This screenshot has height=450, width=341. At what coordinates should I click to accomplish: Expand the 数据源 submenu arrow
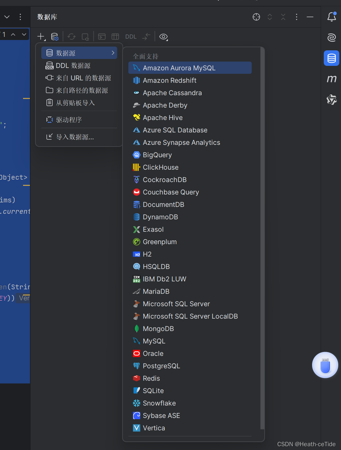tap(113, 53)
